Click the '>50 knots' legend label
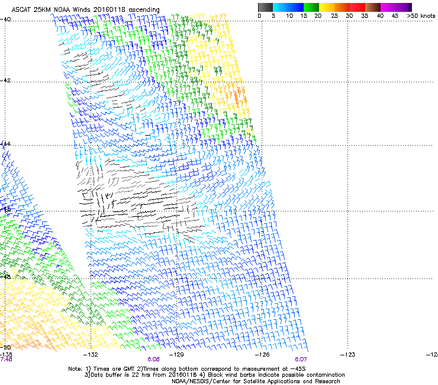The height and width of the screenshot is (385, 438). click(x=421, y=15)
